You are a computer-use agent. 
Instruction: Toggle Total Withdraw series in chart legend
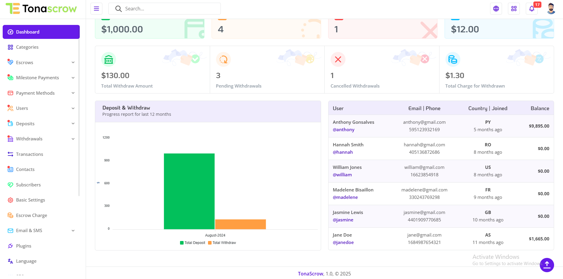(222, 243)
